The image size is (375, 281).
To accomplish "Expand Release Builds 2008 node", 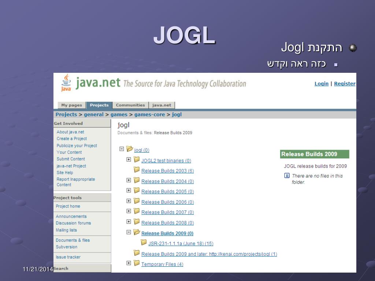I will tap(129, 222).
